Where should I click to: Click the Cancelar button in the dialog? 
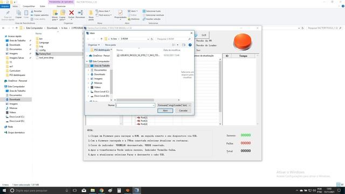[x=183, y=110]
